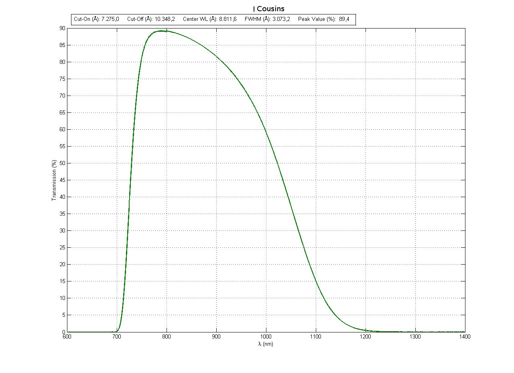Click y-axis tick label 85

click(62, 45)
